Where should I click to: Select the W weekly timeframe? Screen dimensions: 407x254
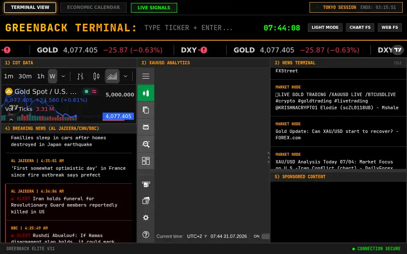(53, 76)
